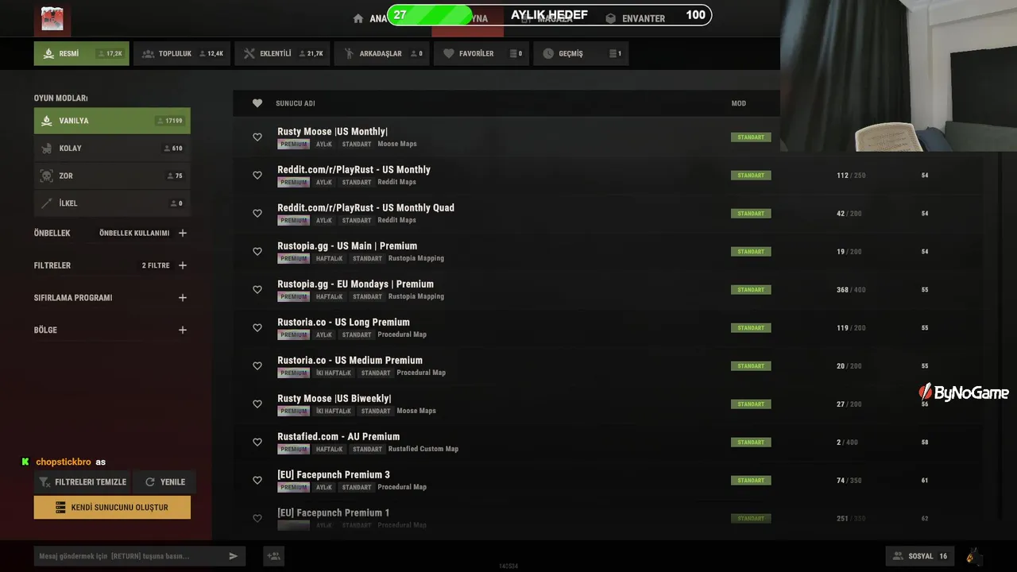Screen dimensions: 1017x572
Task: Open the Favoriler tab
Action: (x=481, y=54)
